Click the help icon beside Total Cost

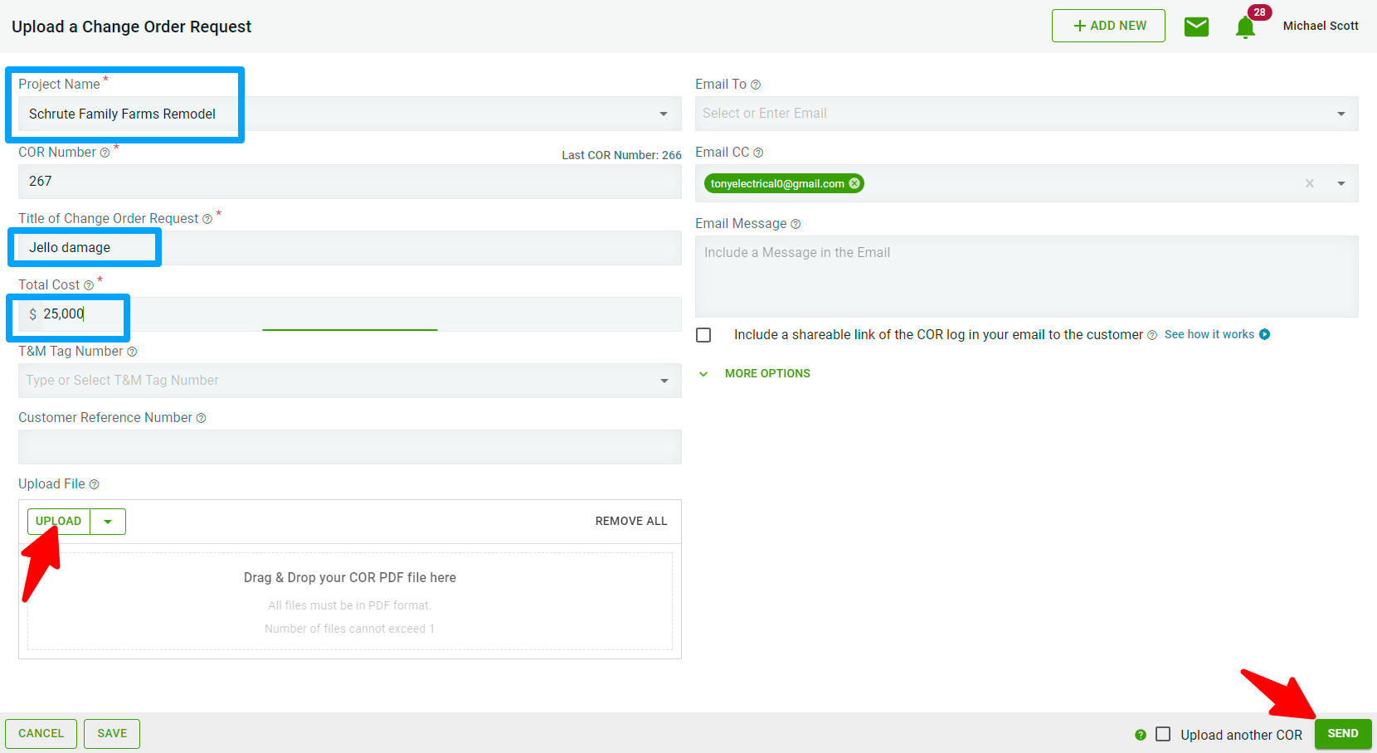(x=89, y=285)
